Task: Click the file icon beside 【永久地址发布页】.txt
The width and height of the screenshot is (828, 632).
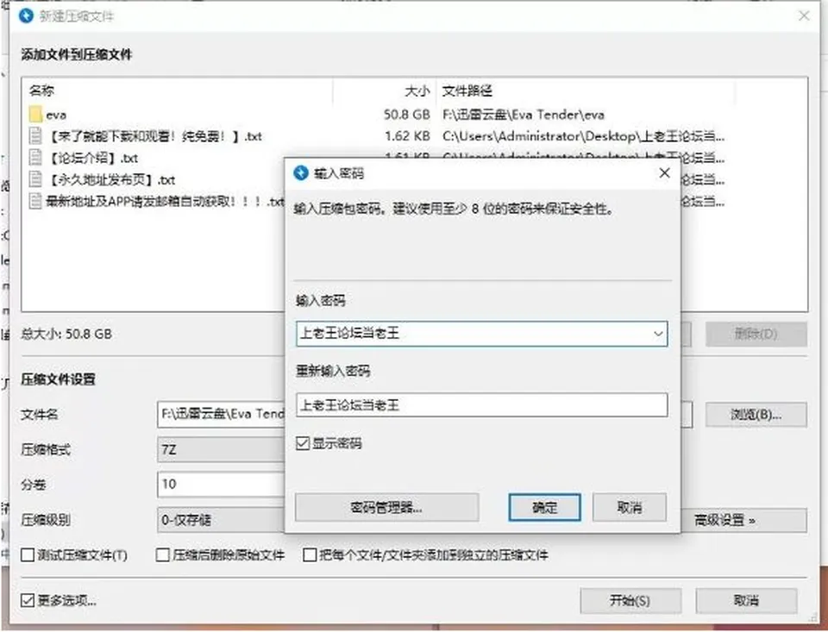Action: [x=35, y=179]
